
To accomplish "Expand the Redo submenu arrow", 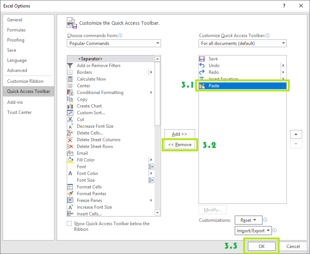I will coord(283,72).
